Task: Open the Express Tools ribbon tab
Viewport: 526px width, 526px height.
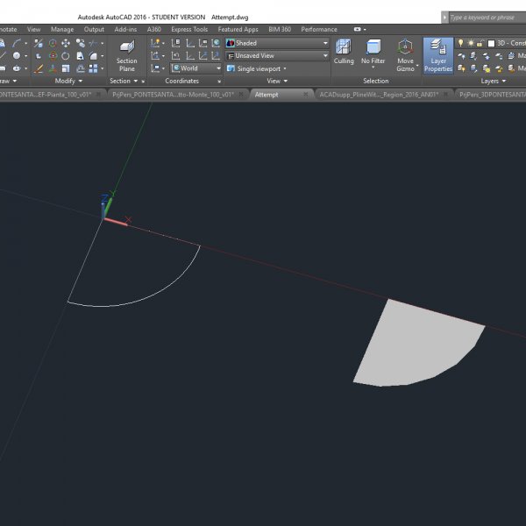Action: pyautogui.click(x=189, y=29)
